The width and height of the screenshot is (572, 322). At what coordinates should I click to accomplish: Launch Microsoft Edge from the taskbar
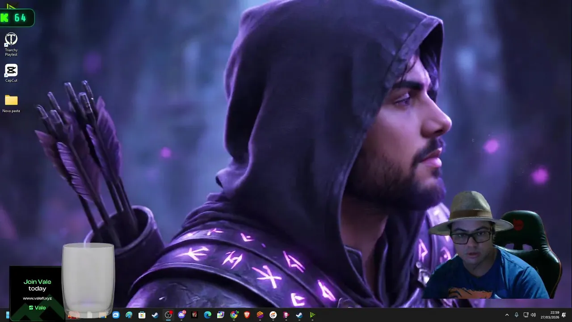tap(207, 315)
